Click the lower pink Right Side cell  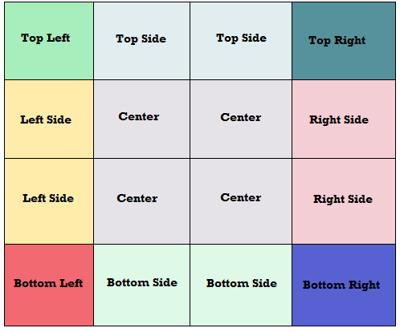(x=344, y=201)
